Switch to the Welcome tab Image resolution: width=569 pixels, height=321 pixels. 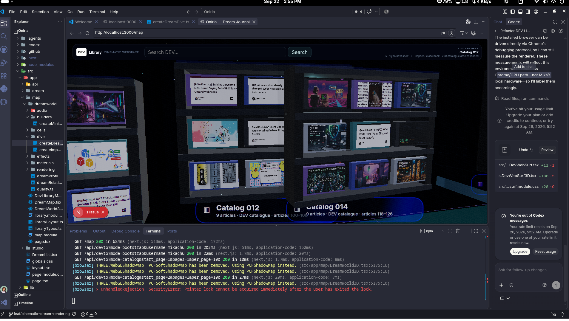tap(84, 22)
